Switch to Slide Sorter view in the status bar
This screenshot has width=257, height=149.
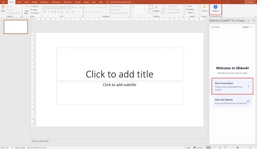(214, 147)
